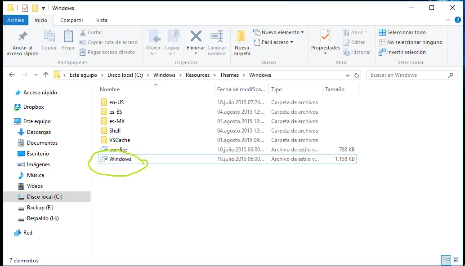Click Invertir selección

click(402, 52)
